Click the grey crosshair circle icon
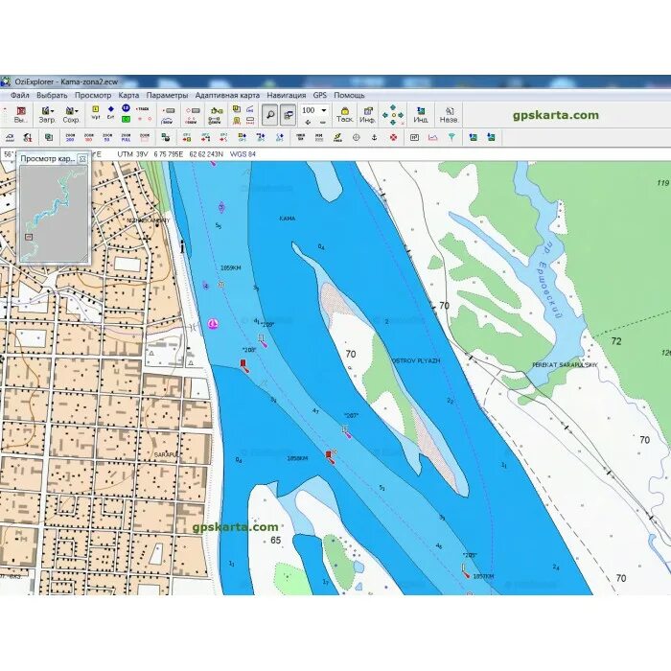671x671 pixels. point(356,137)
